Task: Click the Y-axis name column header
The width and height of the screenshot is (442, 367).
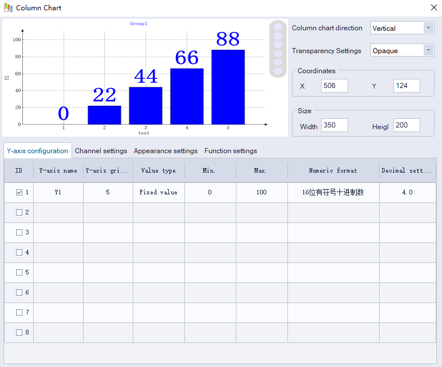Action: [x=58, y=170]
